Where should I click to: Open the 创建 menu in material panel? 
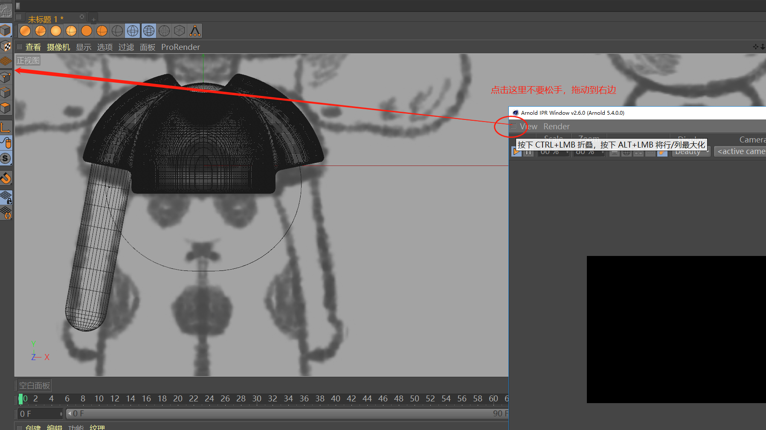(33, 427)
